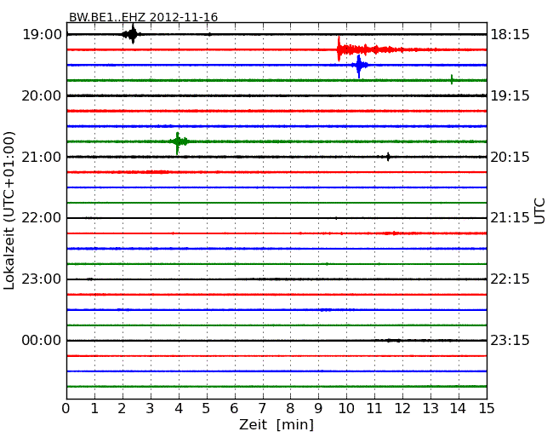Click x-axis tick label 7
Screen dimensions: 553x443
(262, 409)
